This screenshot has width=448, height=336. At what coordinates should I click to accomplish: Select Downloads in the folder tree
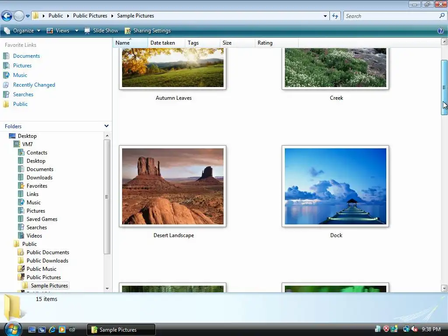pos(39,178)
